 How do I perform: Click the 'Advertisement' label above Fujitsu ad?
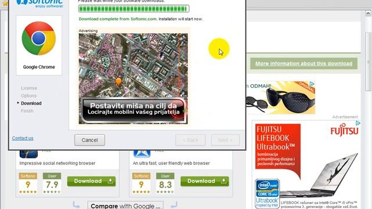point(345,117)
